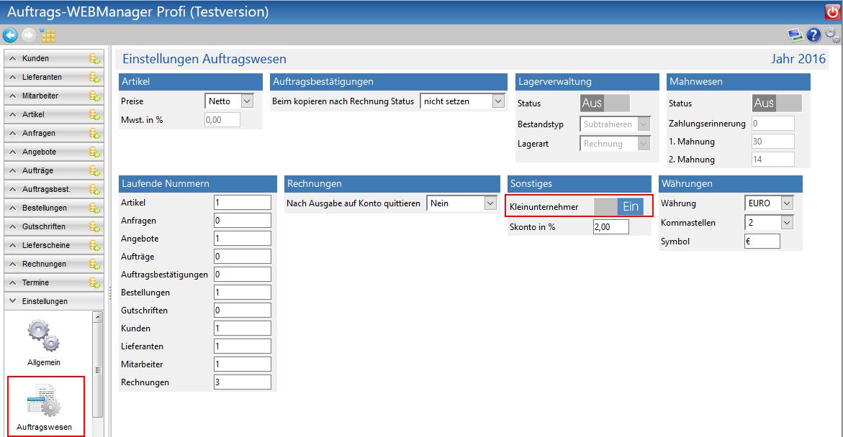843x437 pixels.
Task: Click the pictures icon beside the help icon
Action: click(x=795, y=34)
